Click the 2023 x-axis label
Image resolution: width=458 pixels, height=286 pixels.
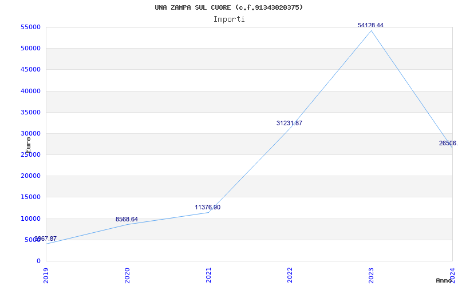pos(371,275)
